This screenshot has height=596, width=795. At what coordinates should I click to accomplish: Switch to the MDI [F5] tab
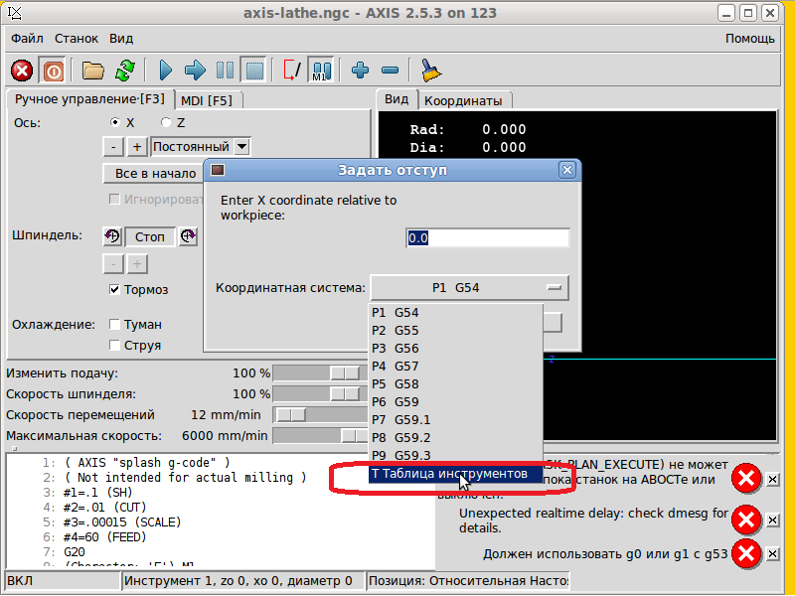coord(207,100)
